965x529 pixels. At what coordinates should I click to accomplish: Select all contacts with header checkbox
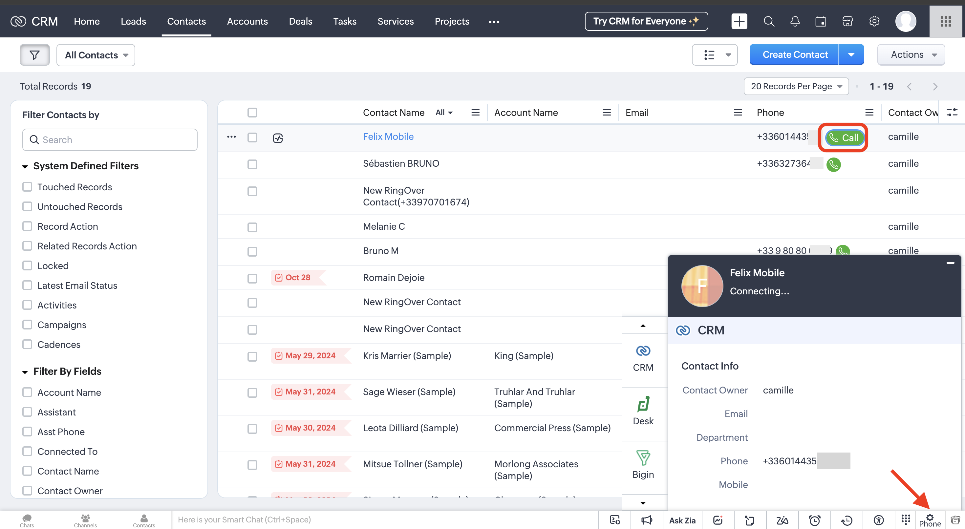(252, 112)
